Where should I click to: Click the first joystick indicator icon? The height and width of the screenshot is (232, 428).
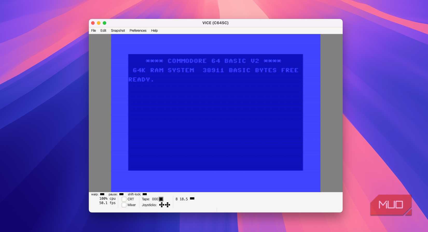coord(162,205)
